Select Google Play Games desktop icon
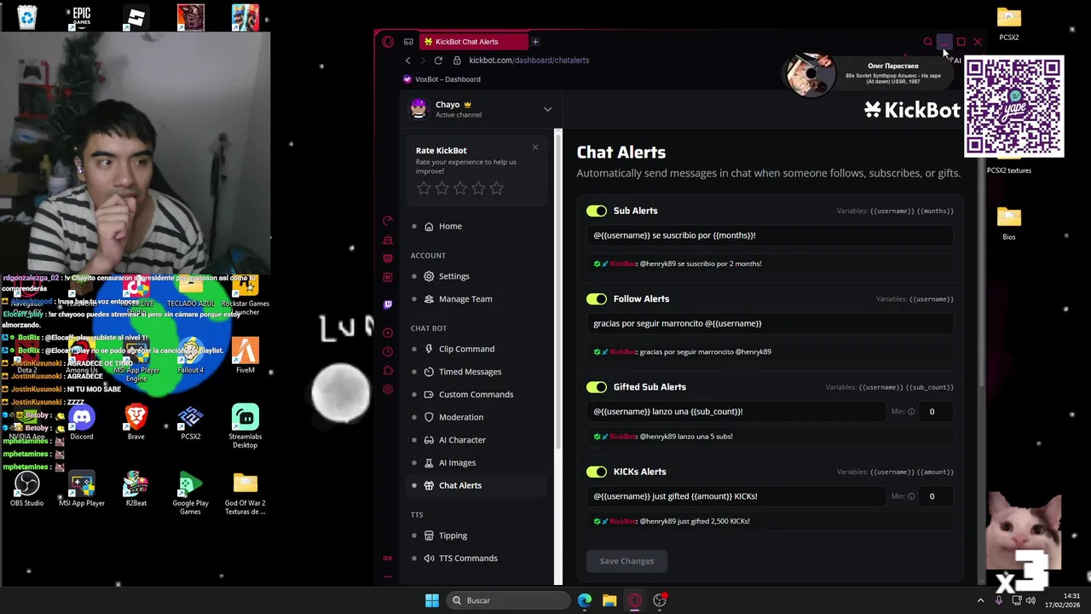 tap(191, 494)
